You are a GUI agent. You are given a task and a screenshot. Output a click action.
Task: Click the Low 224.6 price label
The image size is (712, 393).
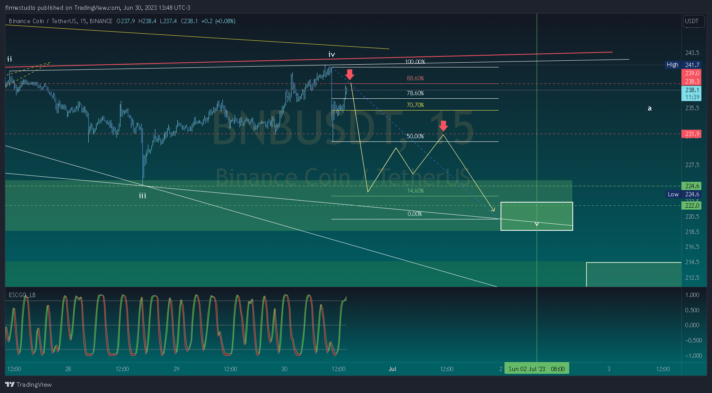pyautogui.click(x=684, y=194)
